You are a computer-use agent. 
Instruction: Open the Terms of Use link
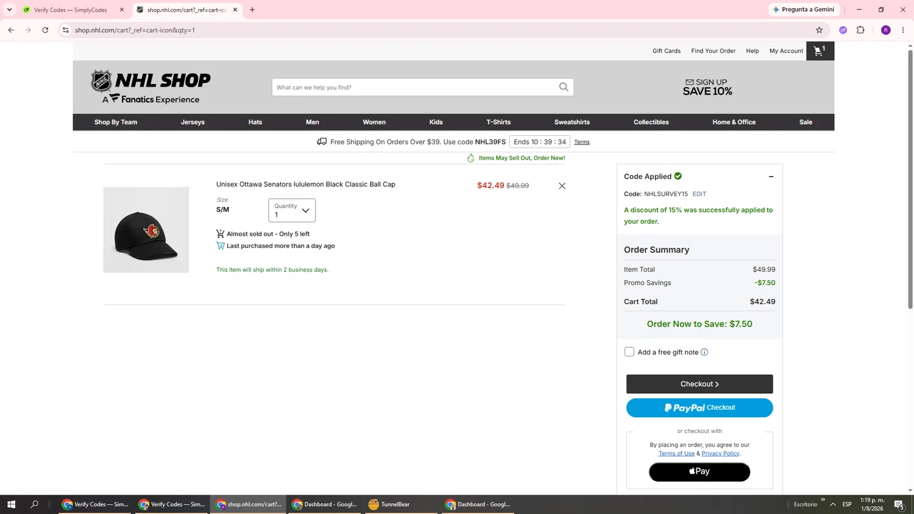[676, 454]
